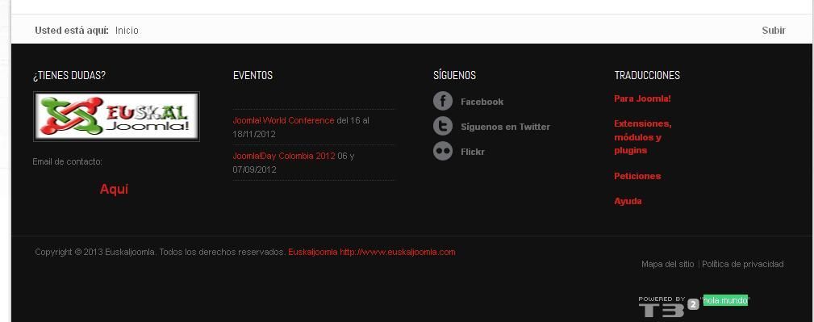This screenshot has height=322, width=814.
Task: Open the Peticiones link
Action: pyautogui.click(x=637, y=176)
